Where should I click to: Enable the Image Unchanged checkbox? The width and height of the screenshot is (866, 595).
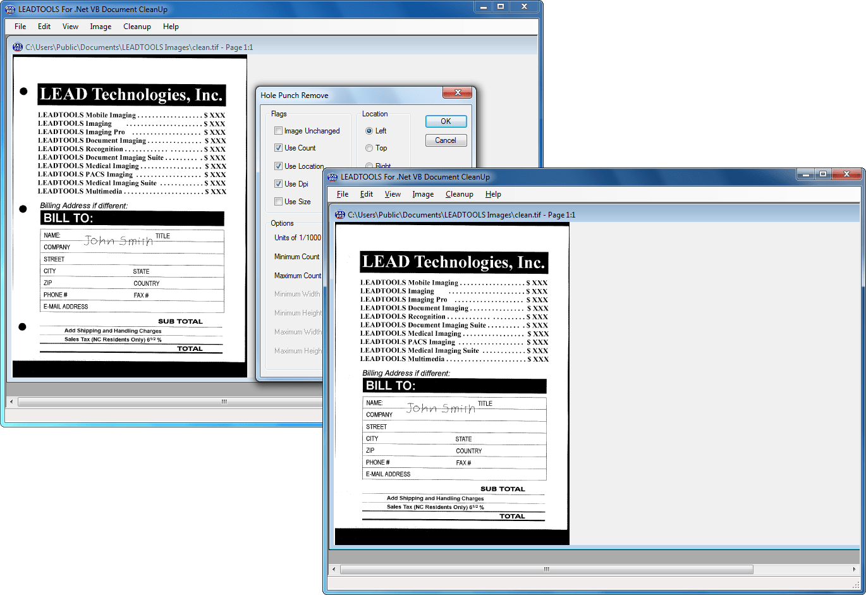279,131
